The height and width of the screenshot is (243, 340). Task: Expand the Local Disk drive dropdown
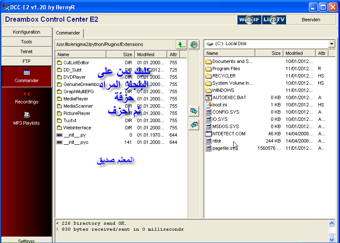331,44
